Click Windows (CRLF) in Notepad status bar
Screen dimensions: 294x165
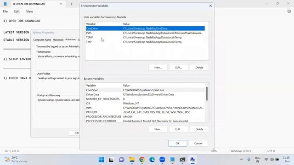[241, 151]
